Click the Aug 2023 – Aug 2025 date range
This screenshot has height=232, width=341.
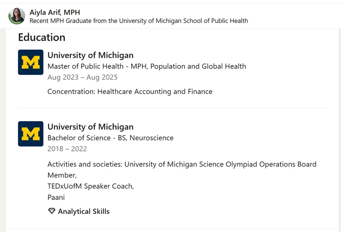(x=82, y=77)
